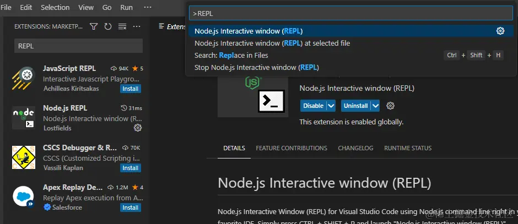The height and width of the screenshot is (224, 518).
Task: Open the File menu
Action: click(6, 7)
